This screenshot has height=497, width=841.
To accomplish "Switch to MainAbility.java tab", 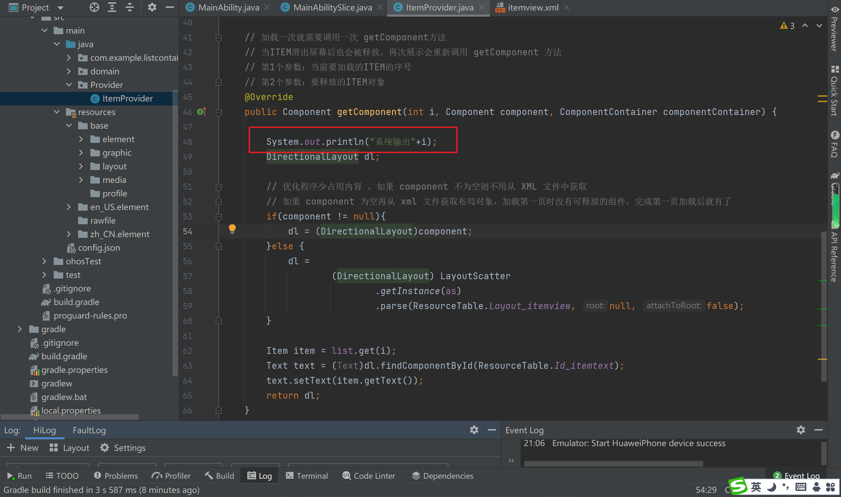I will (x=228, y=7).
